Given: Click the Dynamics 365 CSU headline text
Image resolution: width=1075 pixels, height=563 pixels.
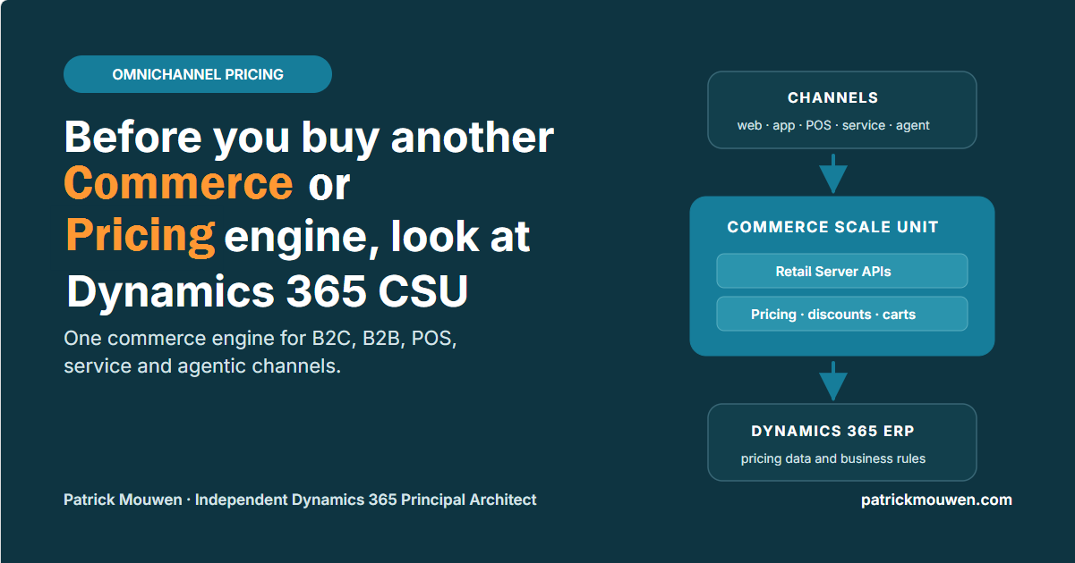Looking at the screenshot, I should pos(268,290).
